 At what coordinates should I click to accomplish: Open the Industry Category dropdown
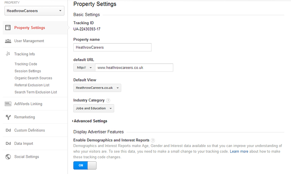93,108
